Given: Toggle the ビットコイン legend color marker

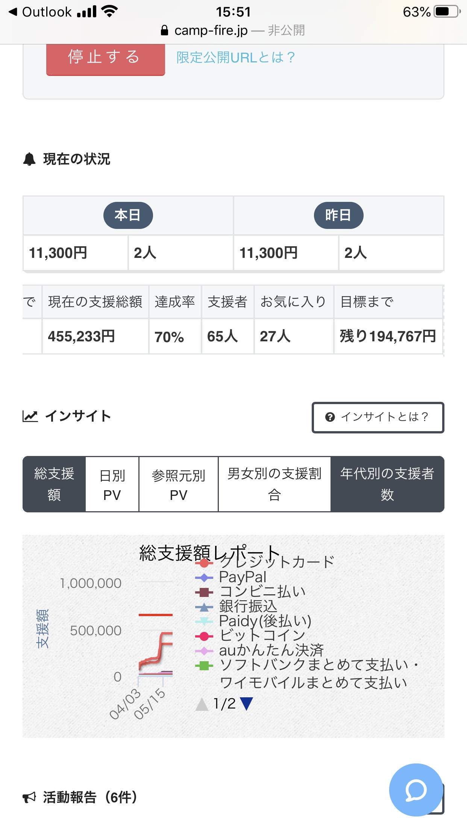Looking at the screenshot, I should pos(204,636).
